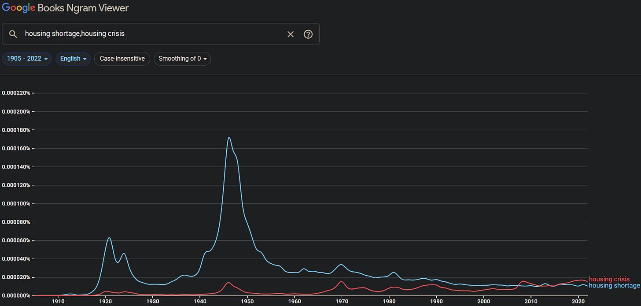Image resolution: width=641 pixels, height=306 pixels.
Task: Click the 0.000220% y-axis label
Action: point(16,93)
